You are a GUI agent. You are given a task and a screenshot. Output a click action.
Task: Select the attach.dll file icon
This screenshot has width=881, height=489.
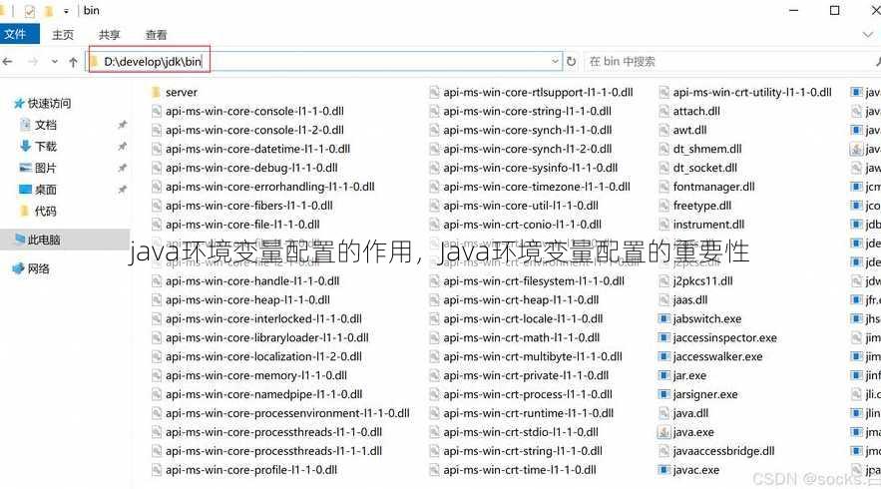[664, 111]
